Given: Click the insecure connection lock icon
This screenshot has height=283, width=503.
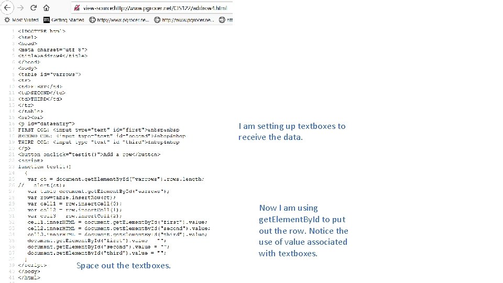Looking at the screenshot, I should click(x=76, y=8).
